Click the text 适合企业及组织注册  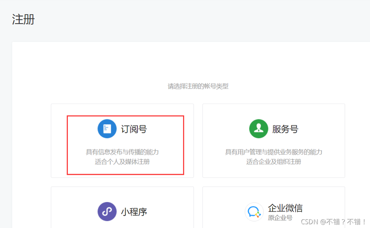coord(274,162)
